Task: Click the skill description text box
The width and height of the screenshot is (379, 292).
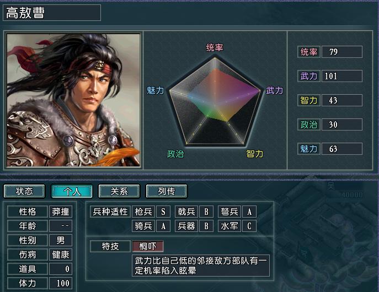Action: (x=201, y=266)
